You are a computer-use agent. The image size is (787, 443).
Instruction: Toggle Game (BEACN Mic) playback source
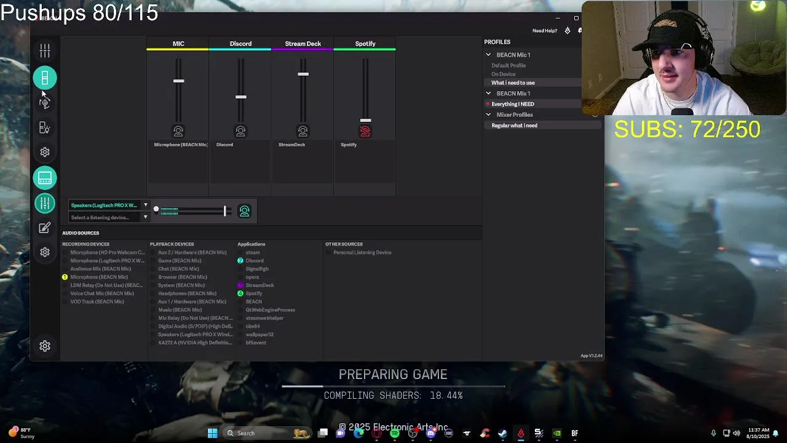tap(153, 261)
